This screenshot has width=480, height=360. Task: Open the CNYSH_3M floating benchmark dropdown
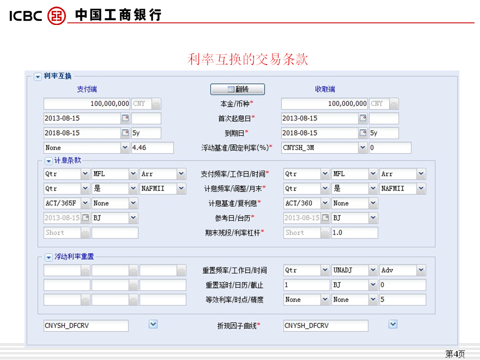pyautogui.click(x=362, y=148)
